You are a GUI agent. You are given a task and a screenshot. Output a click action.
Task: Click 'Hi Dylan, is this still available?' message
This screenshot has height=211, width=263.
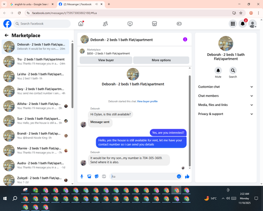pos(110,114)
